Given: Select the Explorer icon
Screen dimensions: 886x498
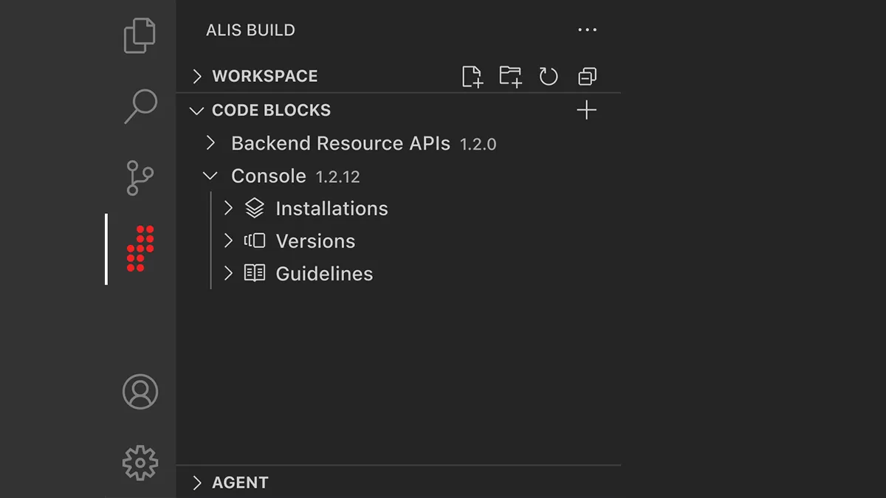Looking at the screenshot, I should tap(140, 35).
